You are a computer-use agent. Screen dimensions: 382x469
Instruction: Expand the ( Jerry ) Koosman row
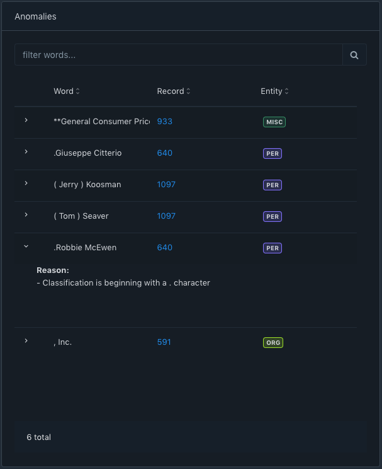pos(26,183)
